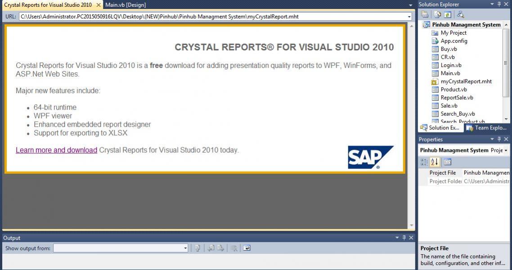The height and width of the screenshot is (270, 512).
Task: Open Output window position menu
Action: (x=397, y=237)
